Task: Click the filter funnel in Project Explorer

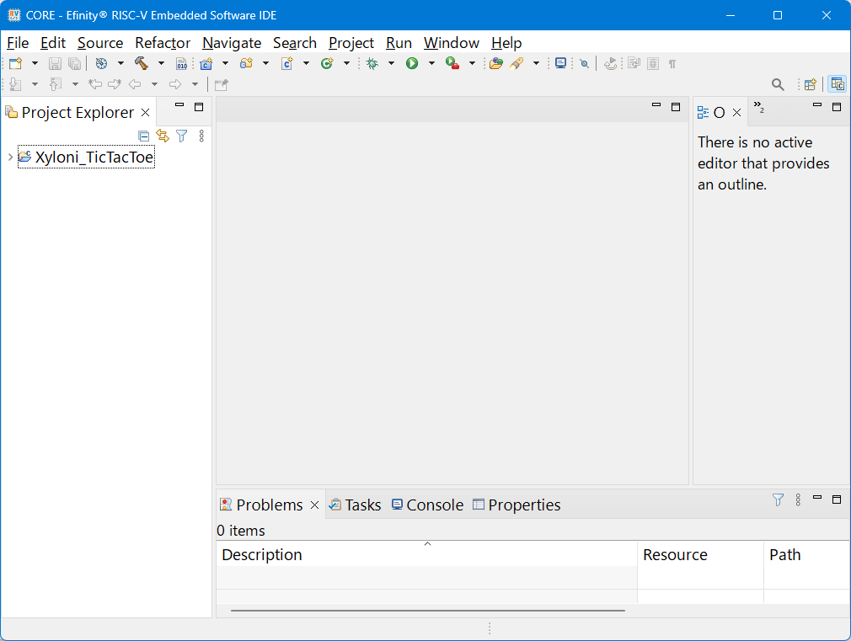Action: tap(181, 136)
